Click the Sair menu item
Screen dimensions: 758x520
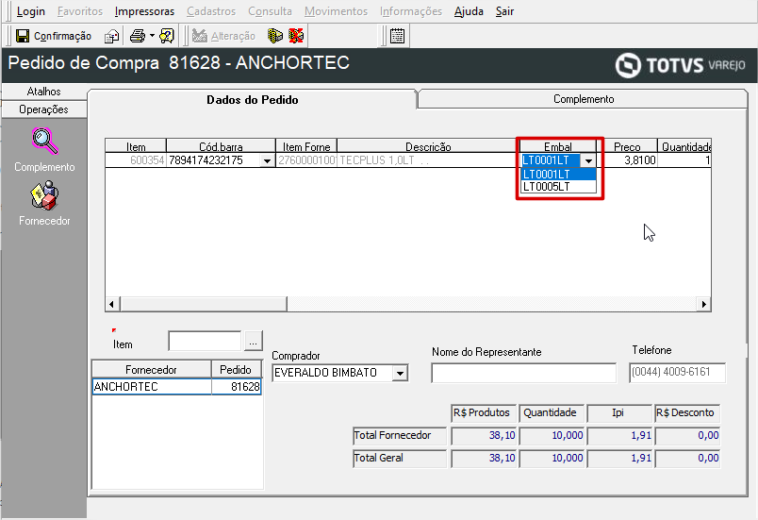[x=504, y=11]
